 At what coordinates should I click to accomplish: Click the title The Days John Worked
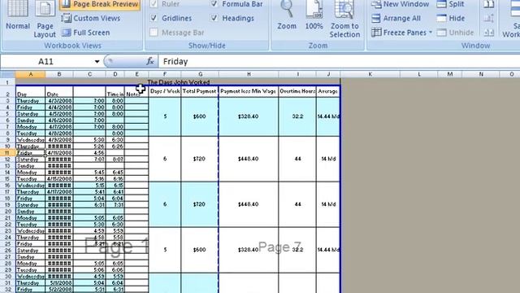[179, 82]
